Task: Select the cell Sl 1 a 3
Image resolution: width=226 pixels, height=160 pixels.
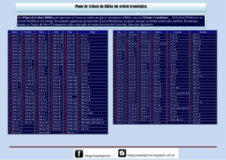Action: 56,68
